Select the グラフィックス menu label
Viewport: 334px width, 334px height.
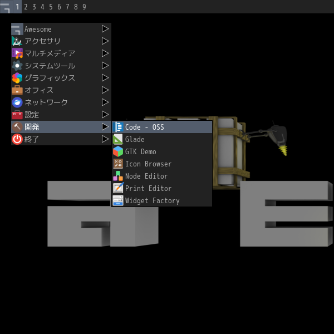point(50,78)
